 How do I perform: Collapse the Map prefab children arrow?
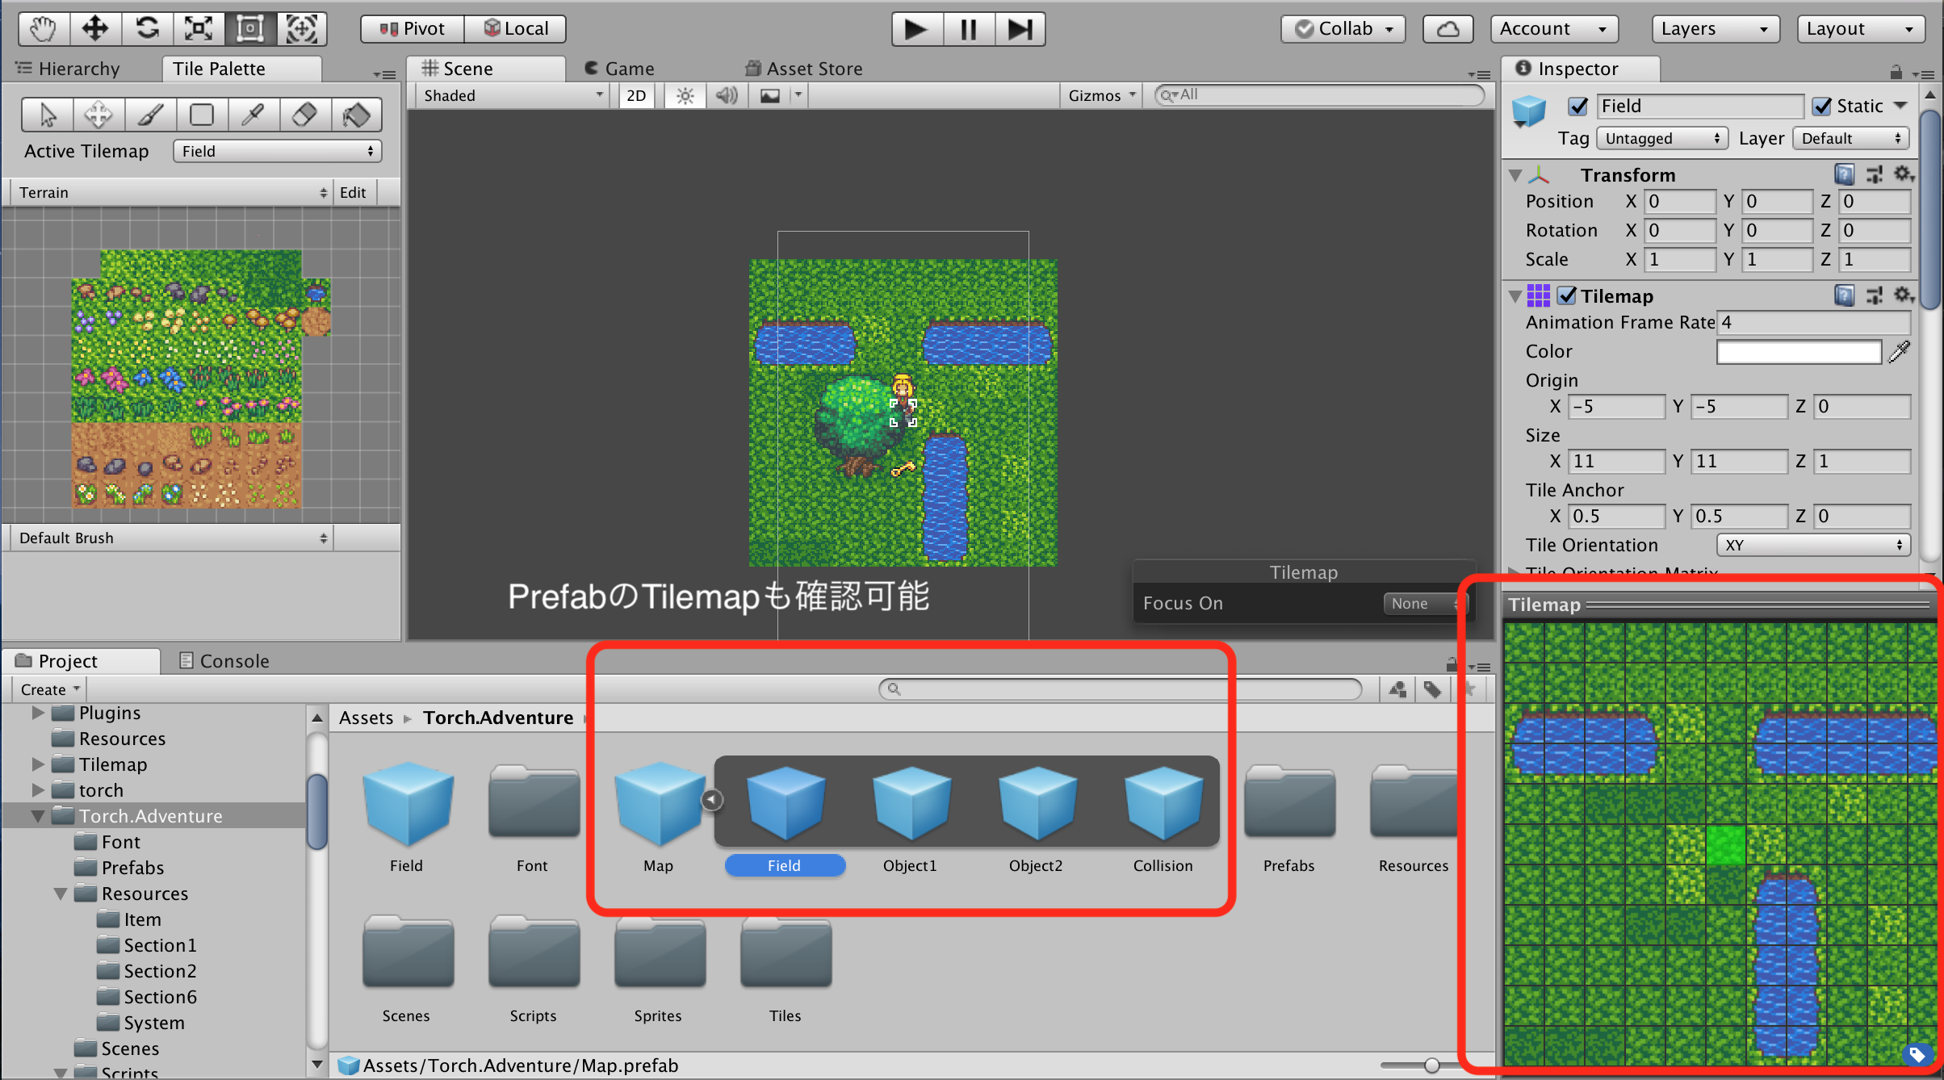[712, 800]
